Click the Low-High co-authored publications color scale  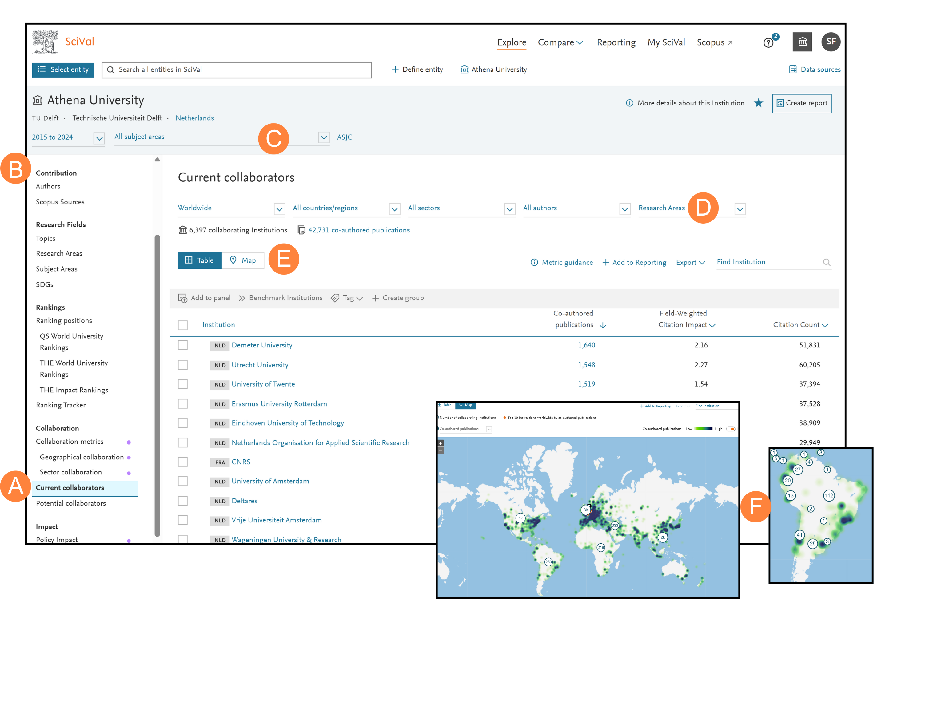[703, 428]
